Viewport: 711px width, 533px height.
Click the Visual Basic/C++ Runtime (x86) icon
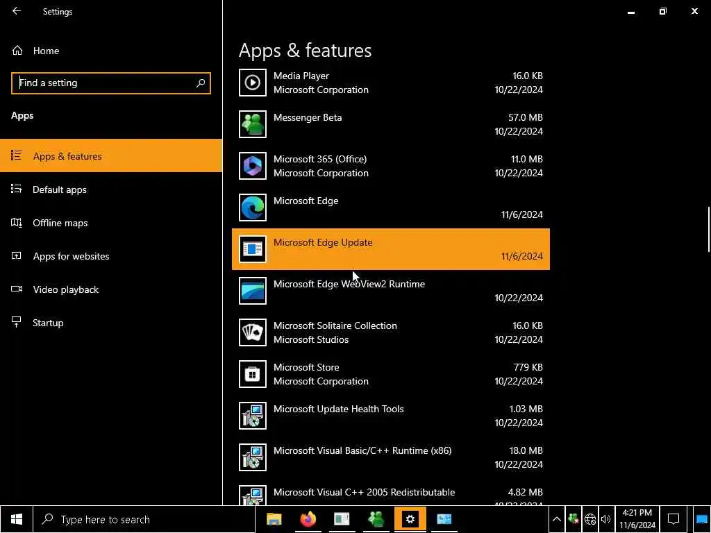tap(253, 458)
